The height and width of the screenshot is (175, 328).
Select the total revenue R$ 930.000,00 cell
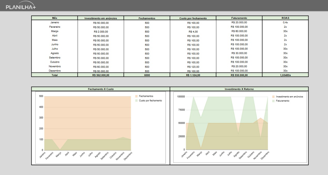point(239,75)
